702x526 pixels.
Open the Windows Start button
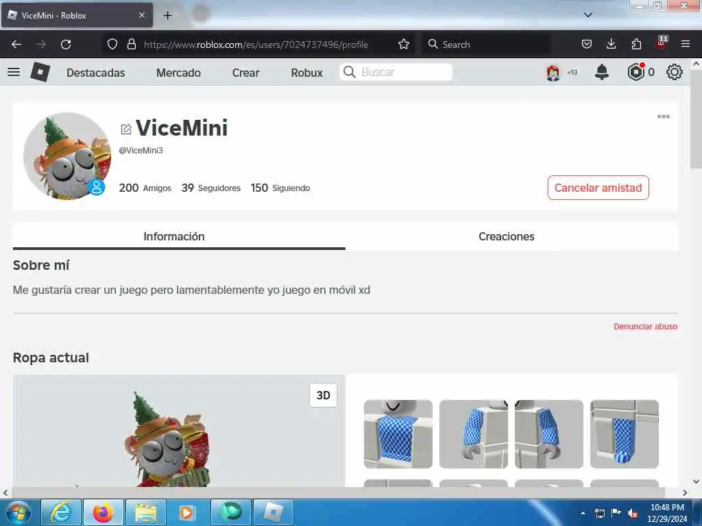(x=19, y=512)
